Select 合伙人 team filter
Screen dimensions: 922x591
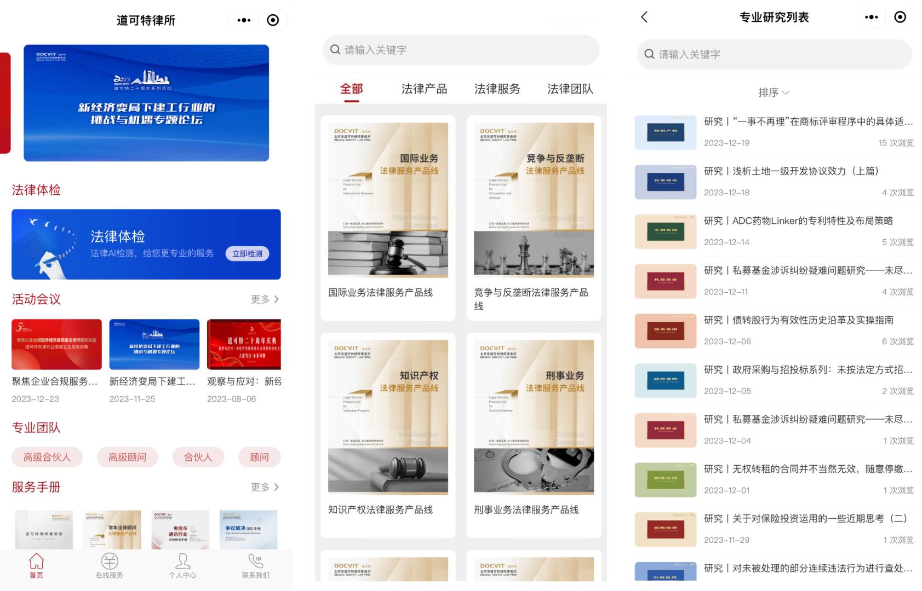point(198,457)
